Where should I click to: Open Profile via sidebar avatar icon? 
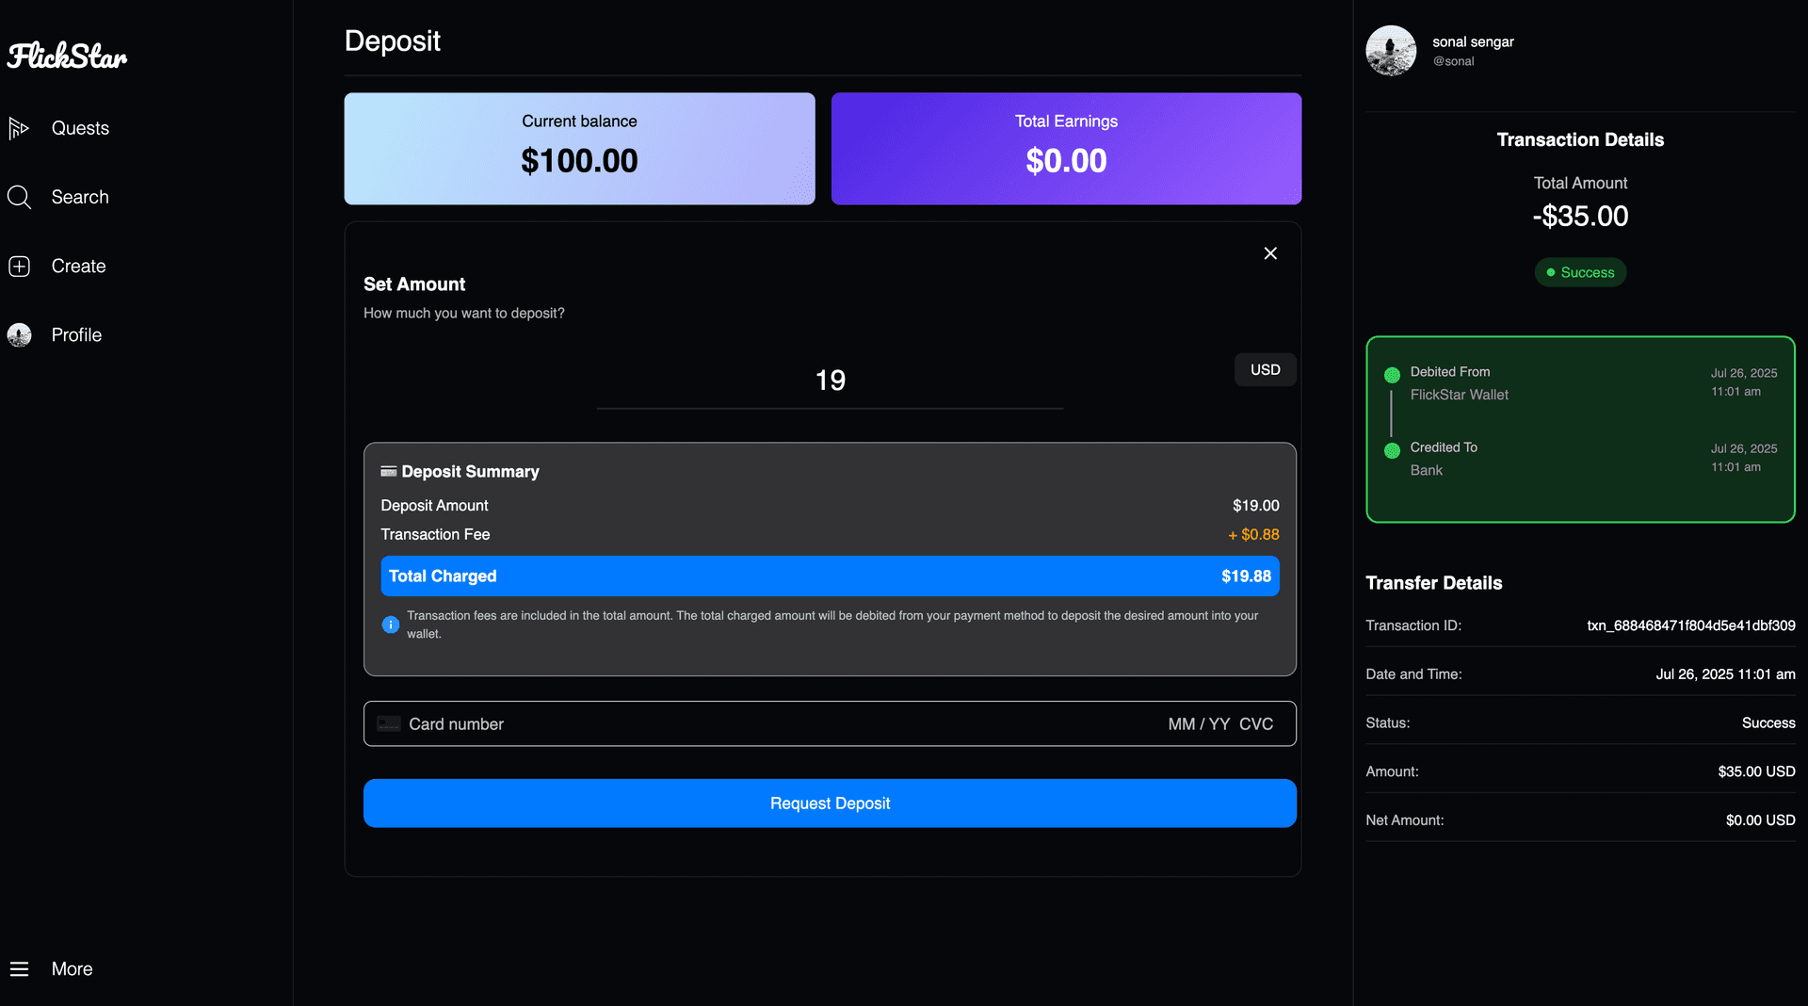click(x=19, y=335)
